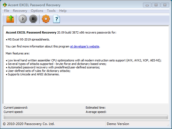Expand the Tools menu
172x129 pixels.
(x=51, y=11)
